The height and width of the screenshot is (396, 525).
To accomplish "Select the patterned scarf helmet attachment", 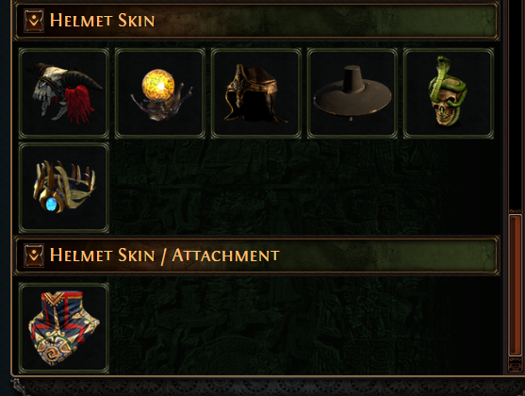I will click(x=64, y=328).
